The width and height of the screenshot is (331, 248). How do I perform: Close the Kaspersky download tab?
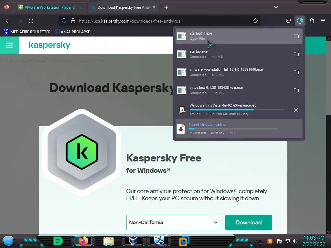[154, 7]
